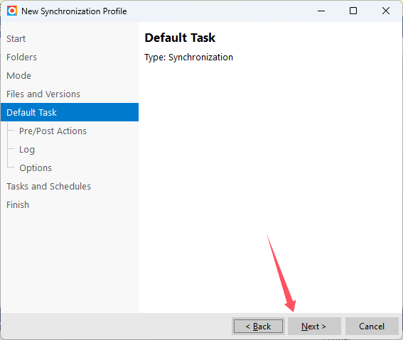Select the highlighted Default Task sidebar item
Screen dimensions: 403x340
click(x=70, y=112)
